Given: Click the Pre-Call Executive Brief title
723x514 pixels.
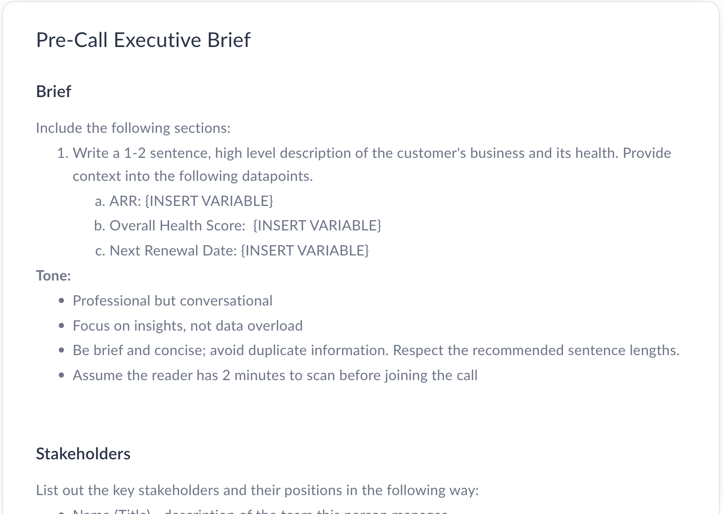Looking at the screenshot, I should [143, 40].
